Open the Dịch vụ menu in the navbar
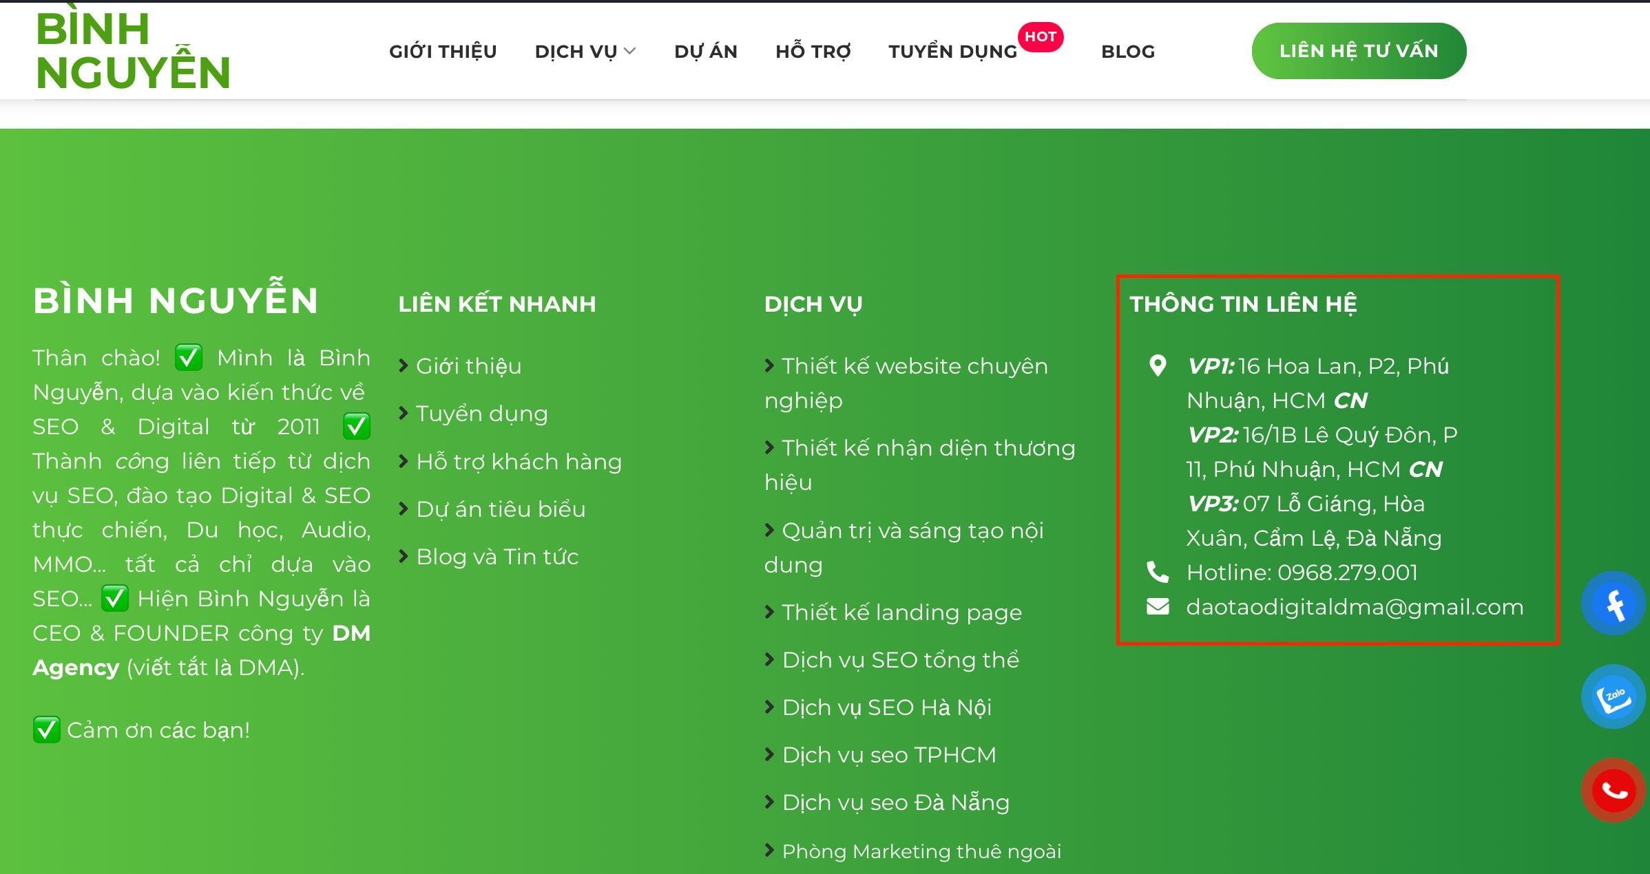1650x874 pixels. [576, 52]
